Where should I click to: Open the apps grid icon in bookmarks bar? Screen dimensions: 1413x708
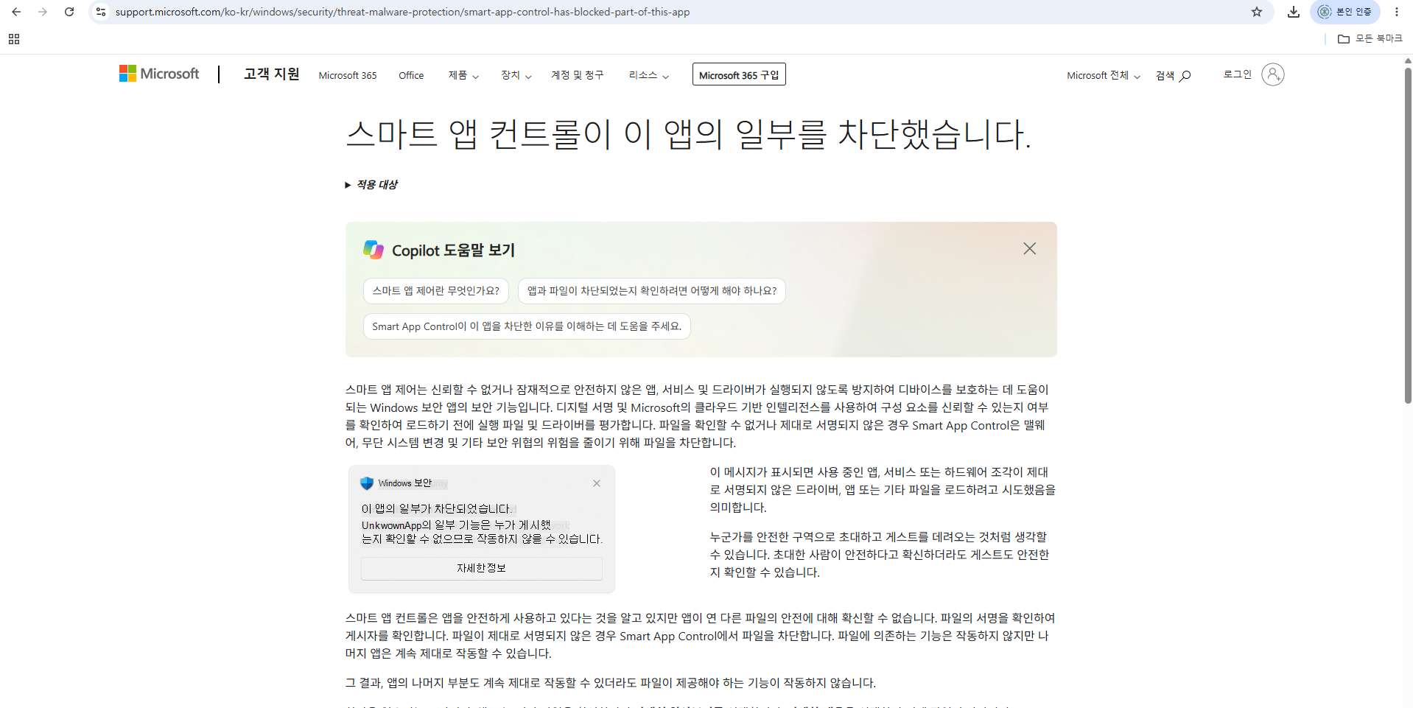click(14, 39)
